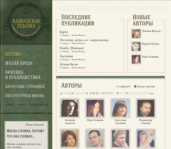Image resolution: width=171 pixels, height=149 pixels.
Task: Open Амиран Адамия author photo
Action: click(x=70, y=108)
